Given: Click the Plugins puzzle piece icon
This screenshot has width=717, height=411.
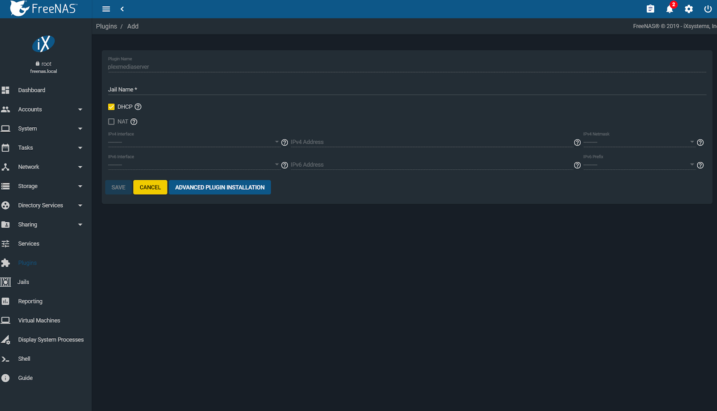Looking at the screenshot, I should [x=5, y=263].
